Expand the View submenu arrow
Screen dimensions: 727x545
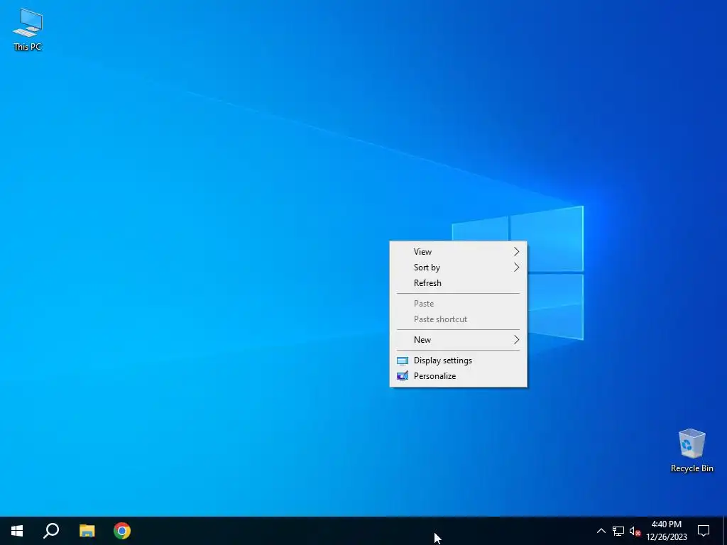[517, 252]
